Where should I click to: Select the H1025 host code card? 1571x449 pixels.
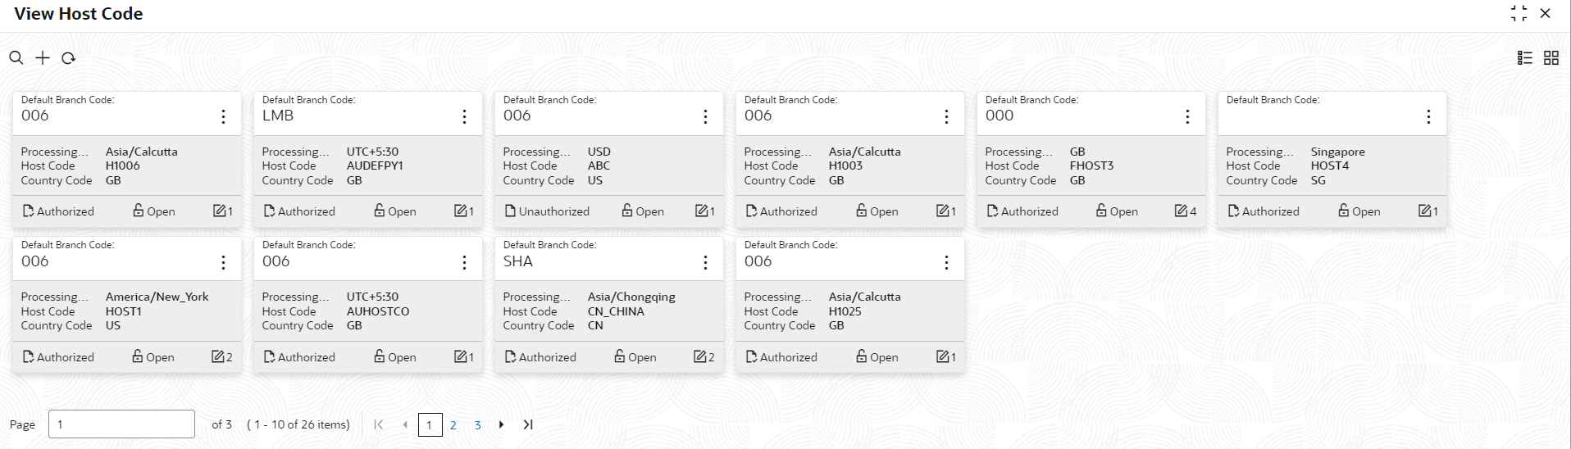pyautogui.click(x=849, y=311)
